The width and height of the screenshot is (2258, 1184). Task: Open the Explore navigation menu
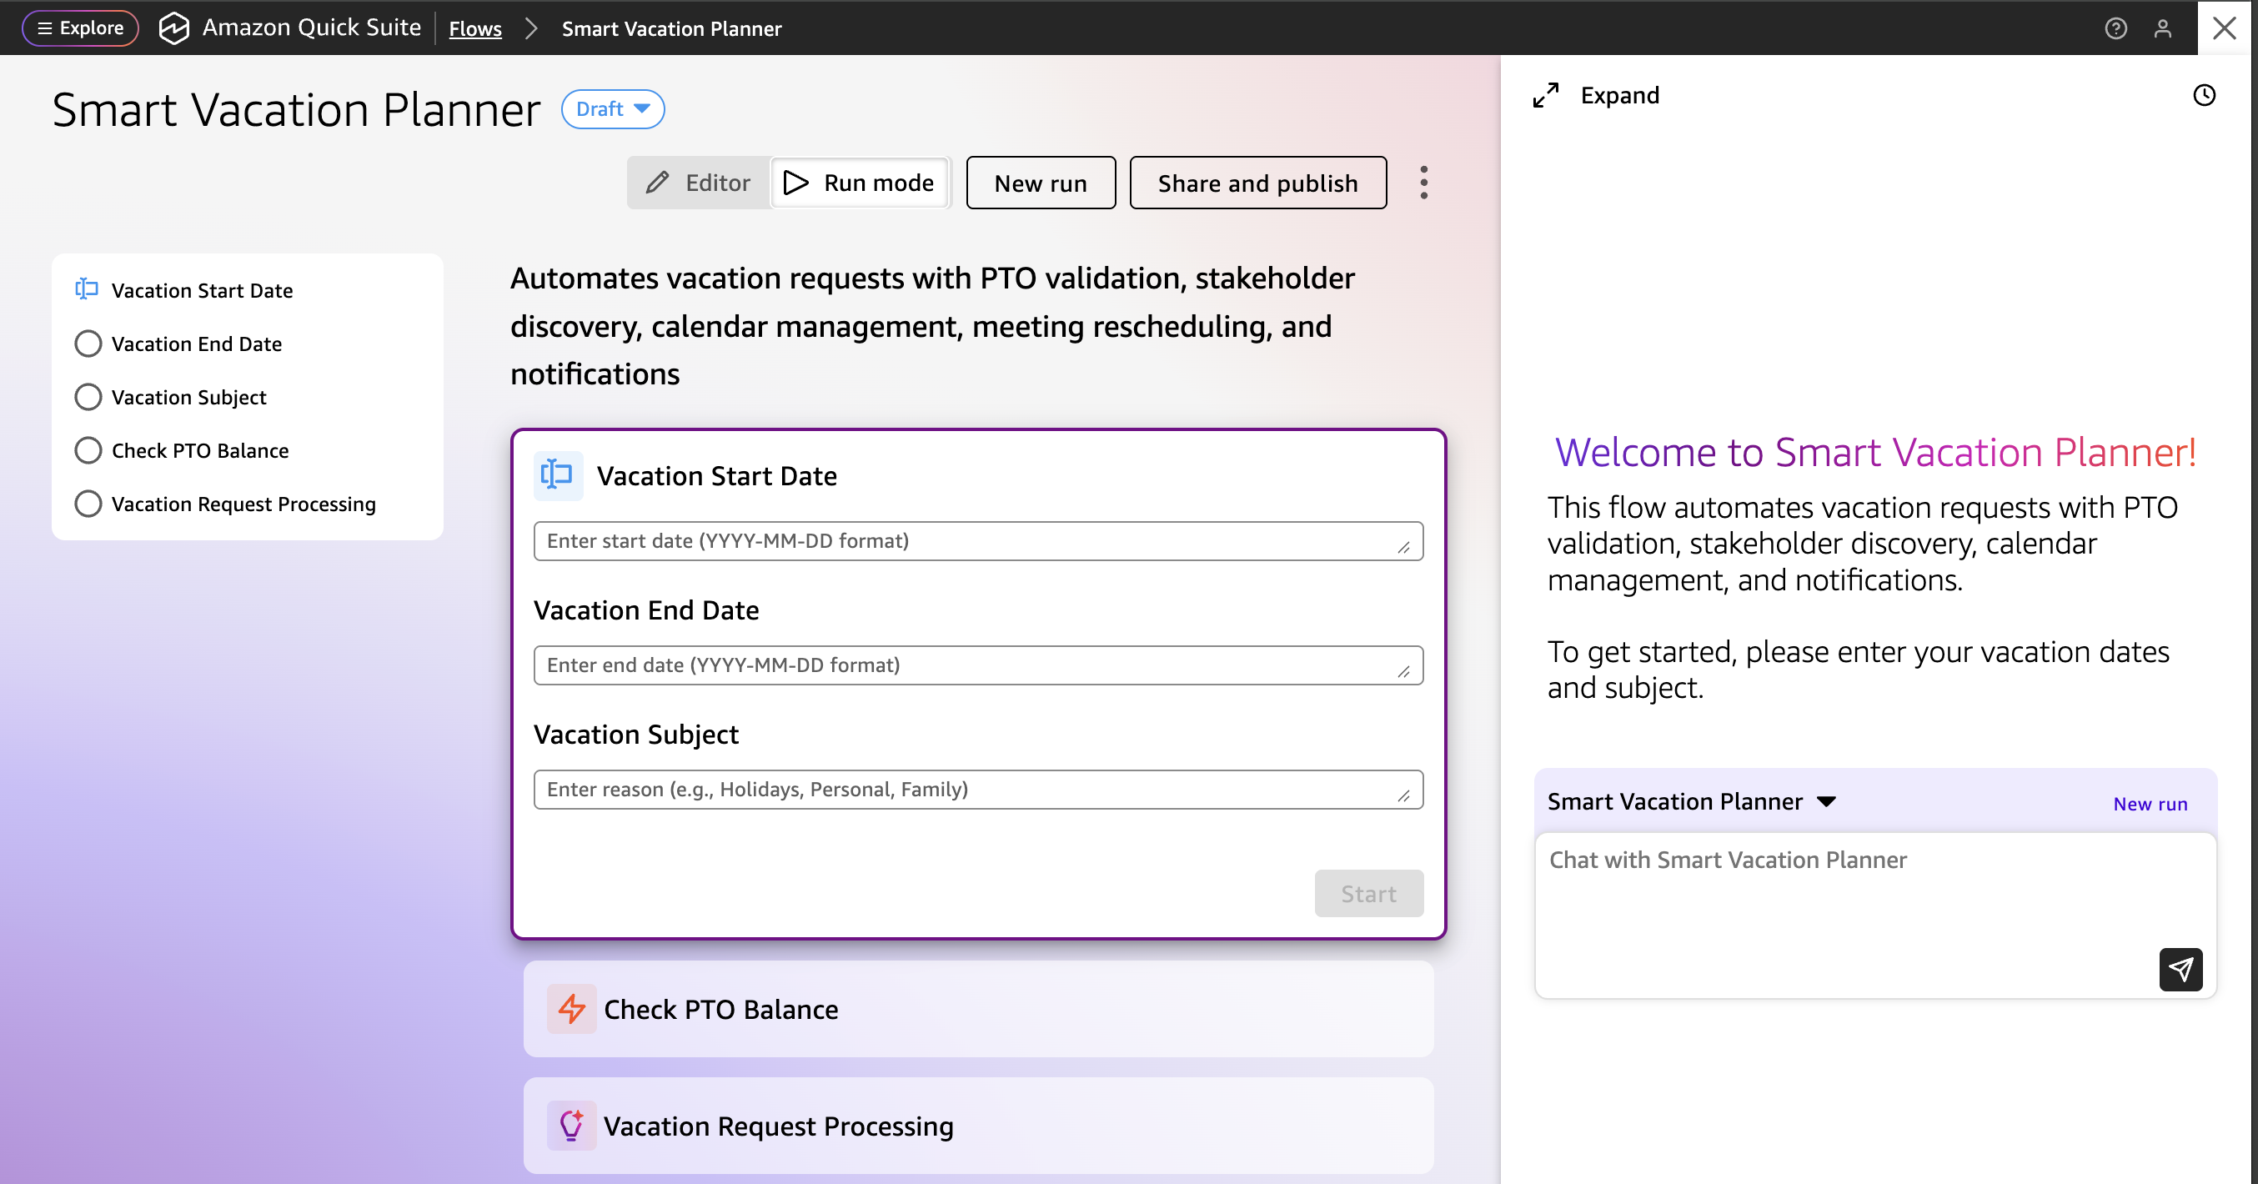80,28
